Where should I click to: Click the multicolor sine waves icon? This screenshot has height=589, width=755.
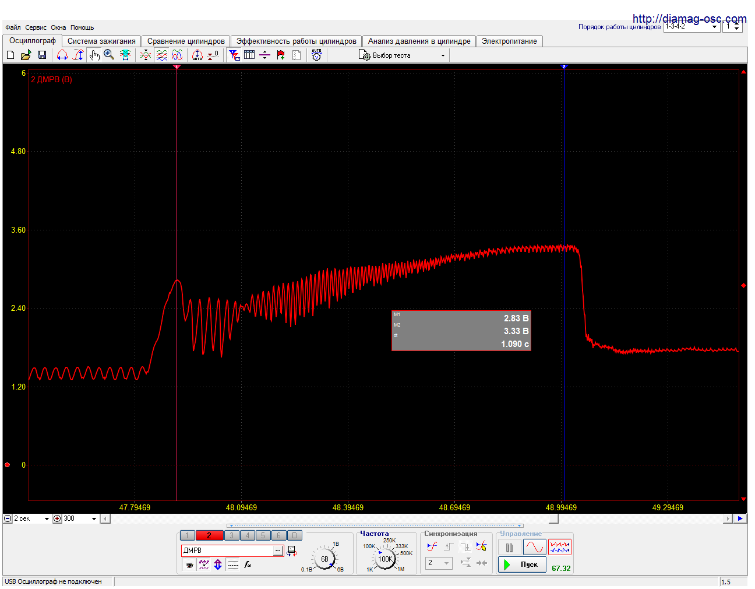point(178,55)
